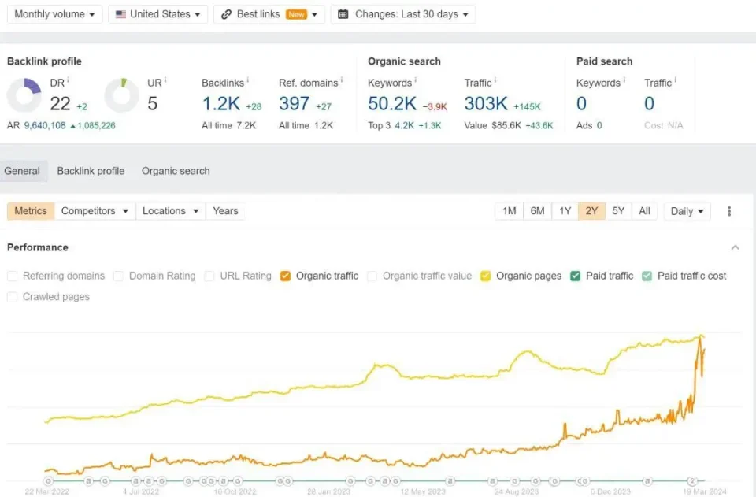Viewport: 756px width, 497px height.
Task: Open the Locations dropdown
Action: tap(171, 211)
